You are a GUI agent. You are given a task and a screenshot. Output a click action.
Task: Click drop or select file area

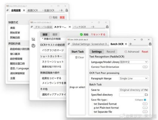[78, 87]
